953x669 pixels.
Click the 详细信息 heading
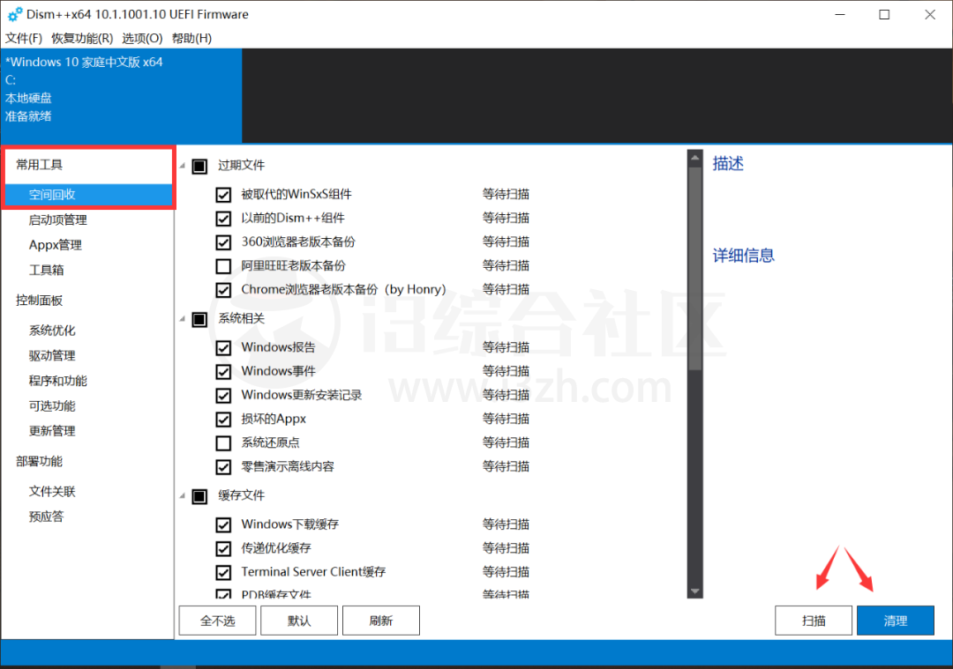[743, 256]
